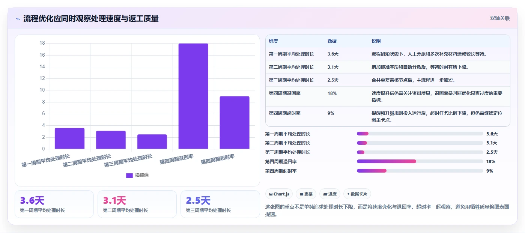Click the 进度 tag chip
Screen dimensions: 525x233
330,194
